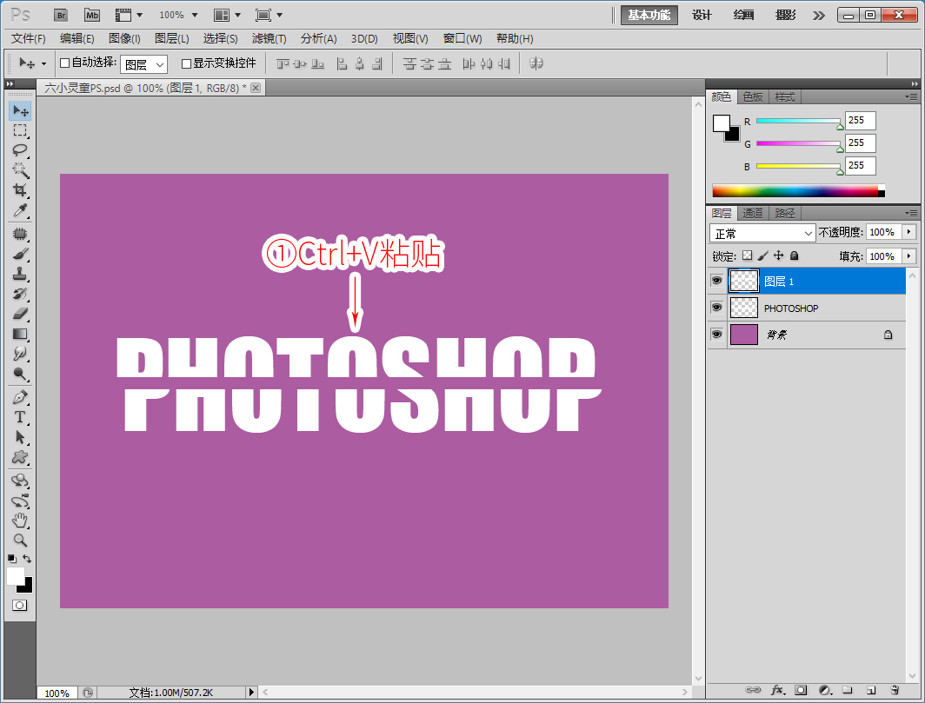Select the Path Selection tool

coord(20,438)
